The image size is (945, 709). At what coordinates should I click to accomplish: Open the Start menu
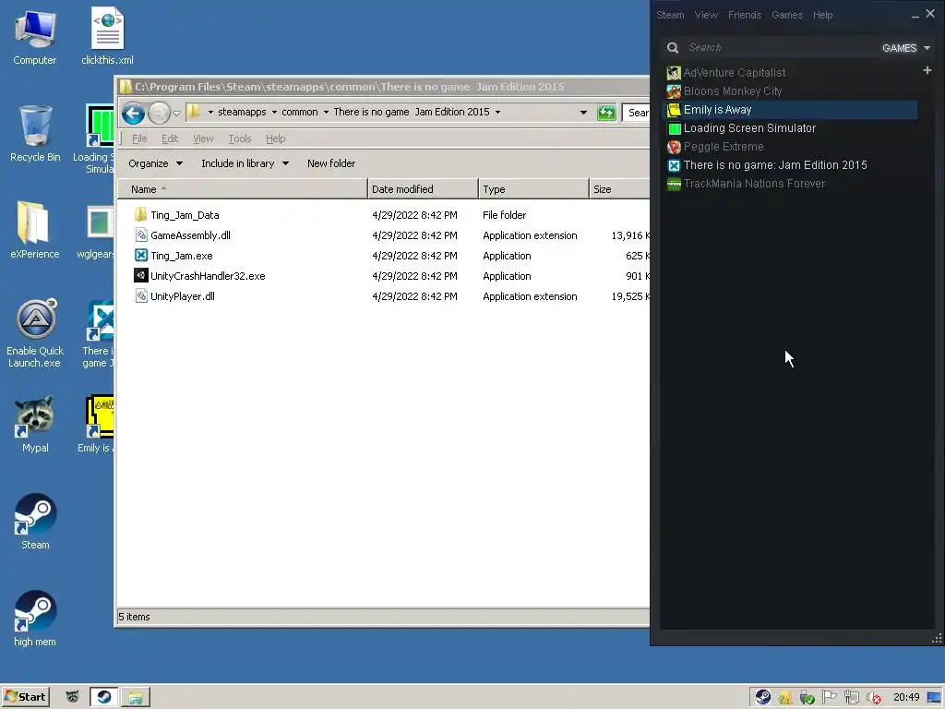(25, 697)
